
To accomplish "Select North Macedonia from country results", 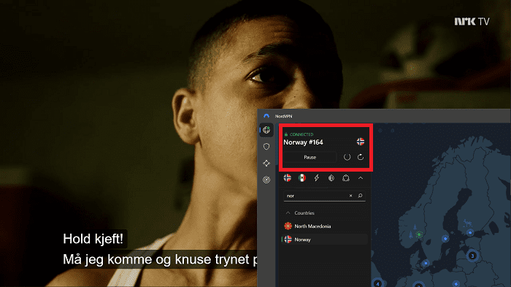I will (325, 226).
